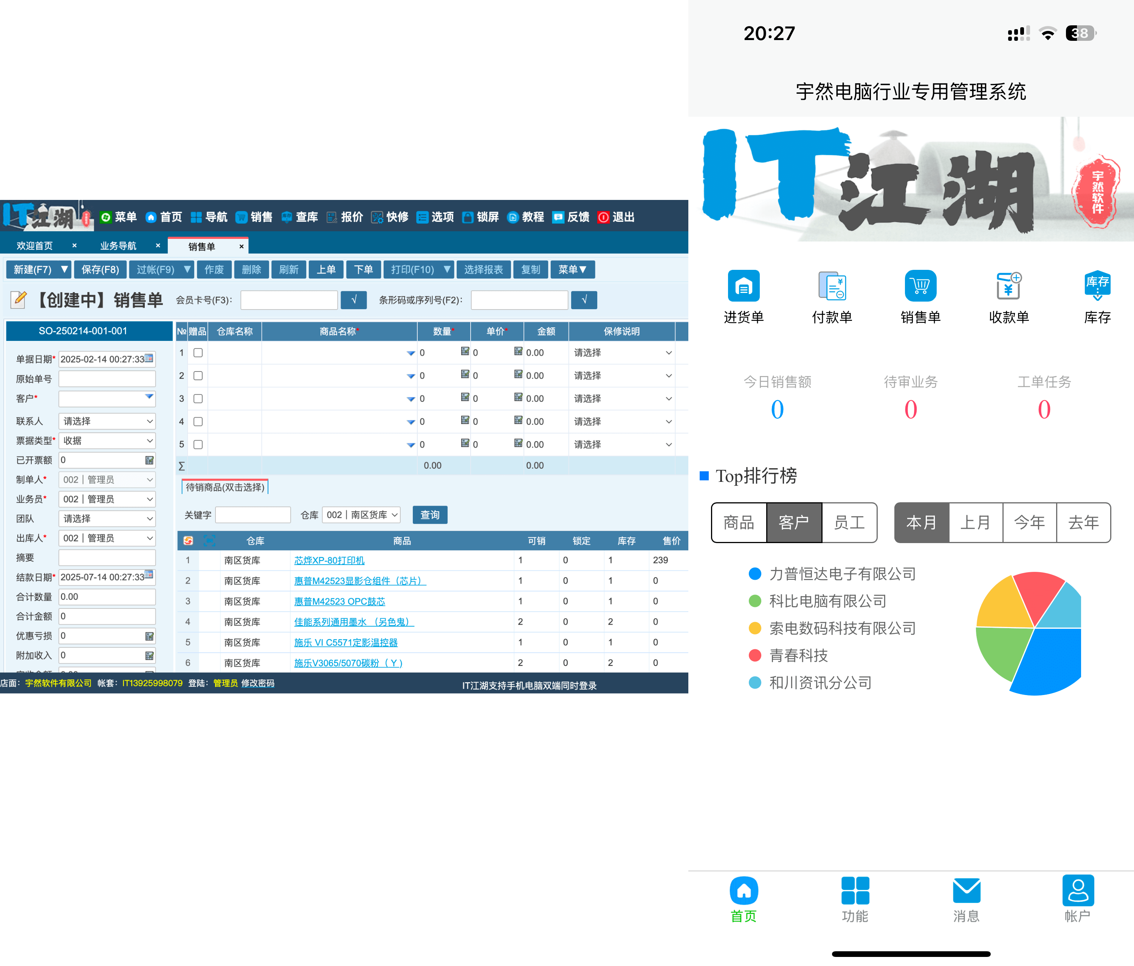Open 消息 envelope icon in bottom bar
Viewport: 1134px width, 966px height.
[966, 890]
